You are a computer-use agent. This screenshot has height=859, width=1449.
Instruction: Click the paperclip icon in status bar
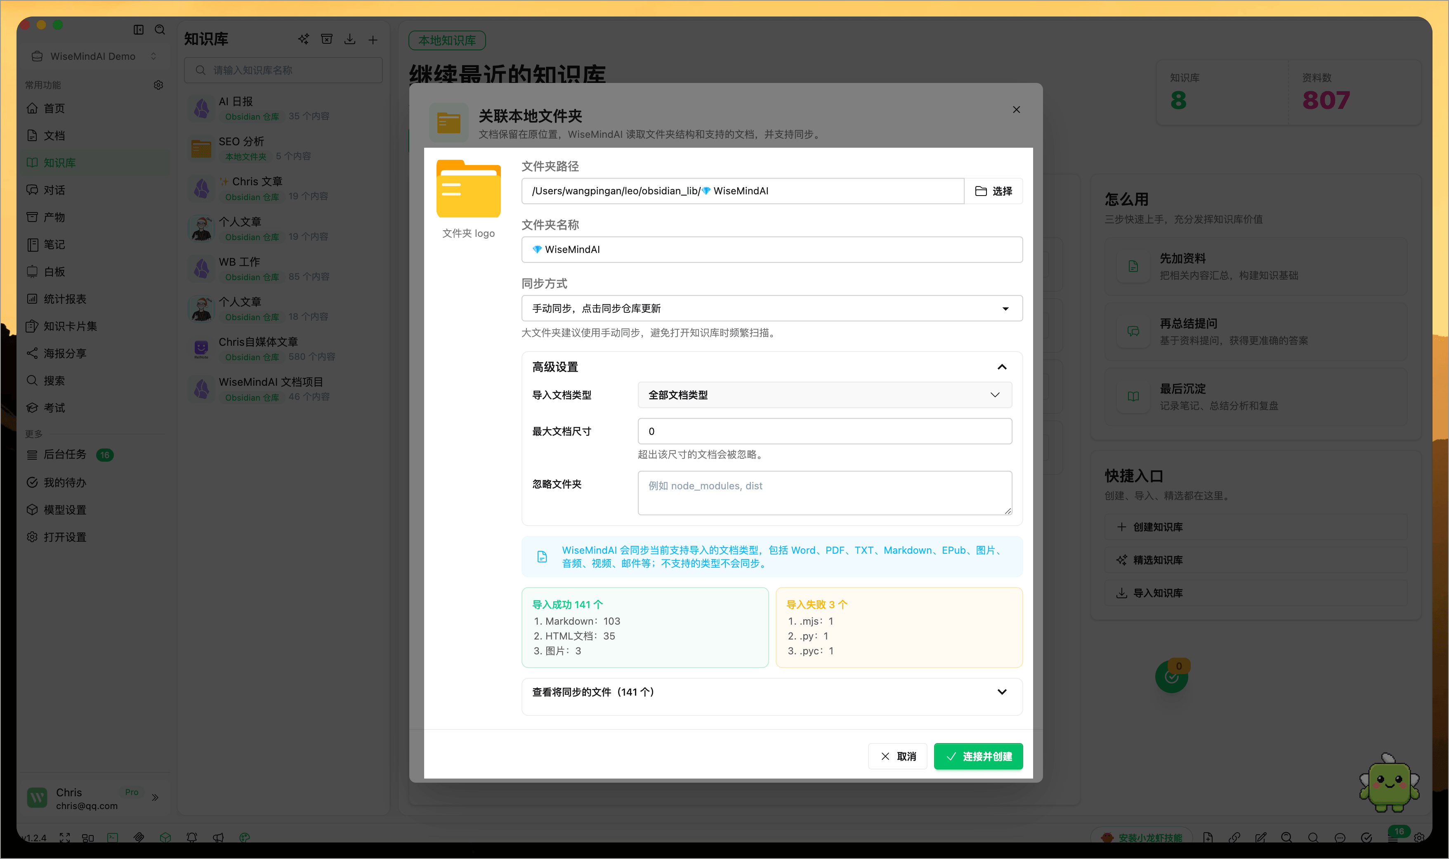[138, 838]
